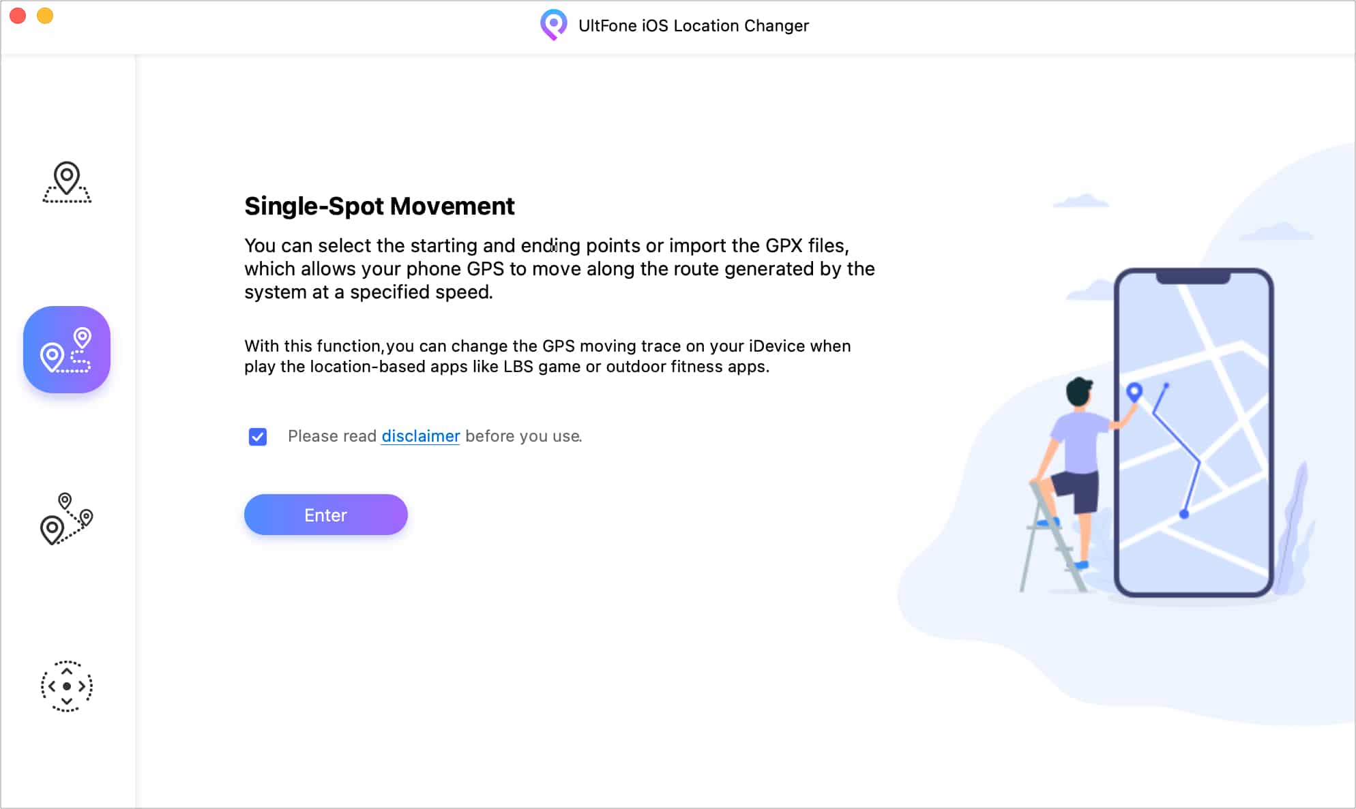
Task: Toggle the disclaimer agreement checkbox
Action: [x=257, y=436]
